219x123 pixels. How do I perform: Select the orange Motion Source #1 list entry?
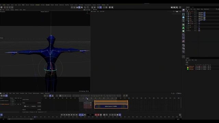coord(5,104)
